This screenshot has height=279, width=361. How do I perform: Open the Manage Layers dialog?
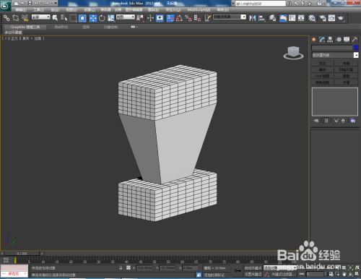272,18
